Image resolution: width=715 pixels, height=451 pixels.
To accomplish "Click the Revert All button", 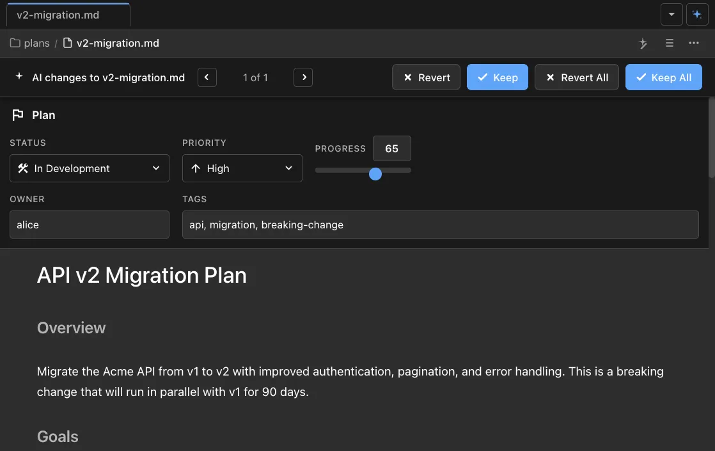I will click(576, 77).
